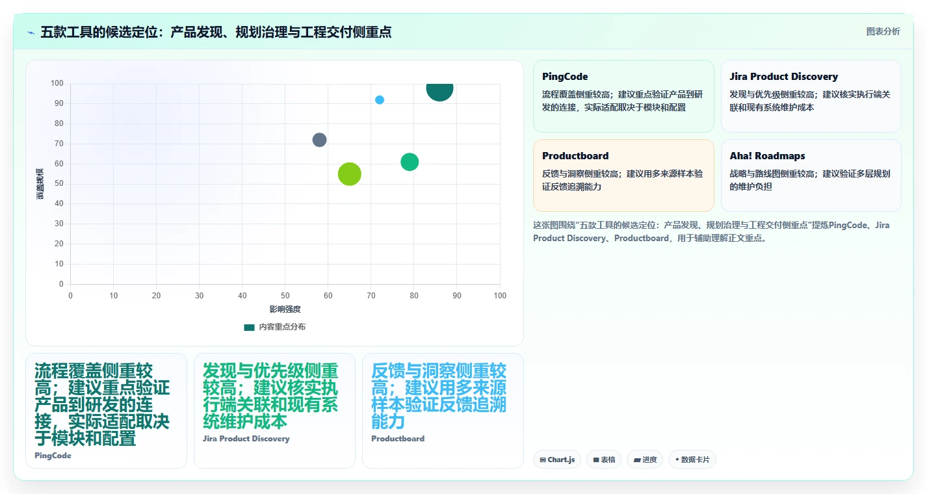Click the Chart.js tag icon
The height and width of the screenshot is (494, 927).
[x=543, y=460]
